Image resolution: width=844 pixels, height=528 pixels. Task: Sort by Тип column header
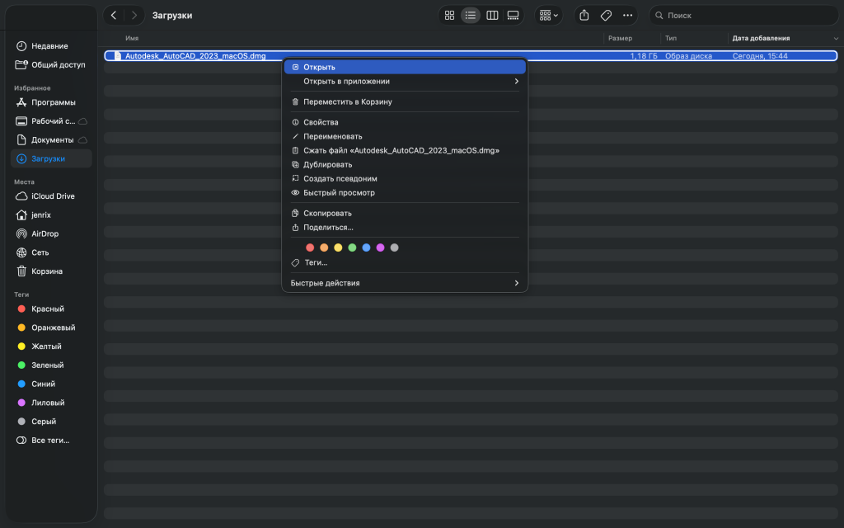coord(671,38)
